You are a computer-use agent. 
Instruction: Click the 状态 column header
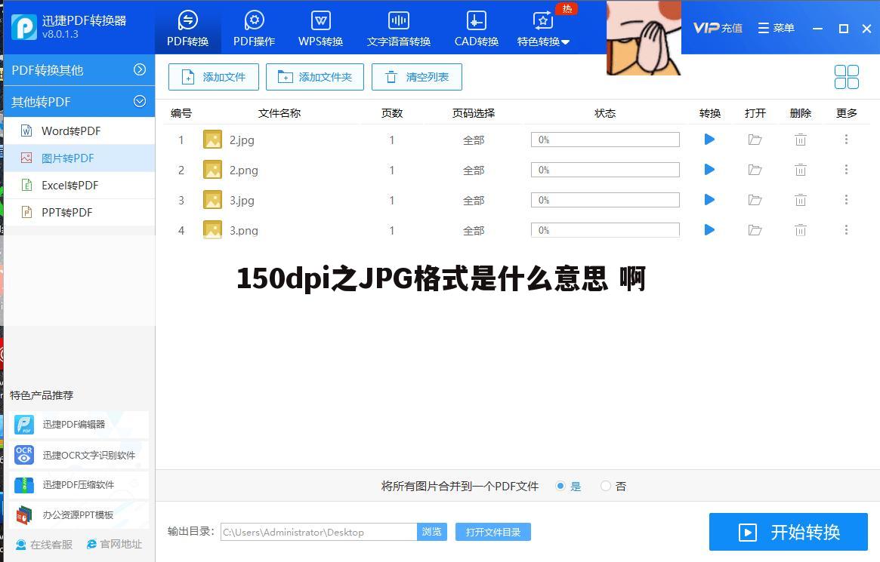point(605,113)
